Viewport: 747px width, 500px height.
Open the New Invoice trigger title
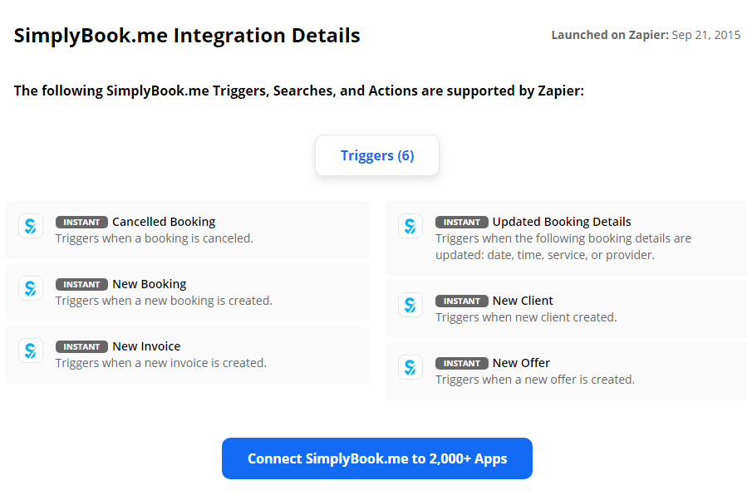point(146,346)
